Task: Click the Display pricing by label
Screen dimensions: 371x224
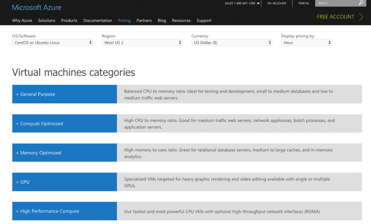Action: 298,36
